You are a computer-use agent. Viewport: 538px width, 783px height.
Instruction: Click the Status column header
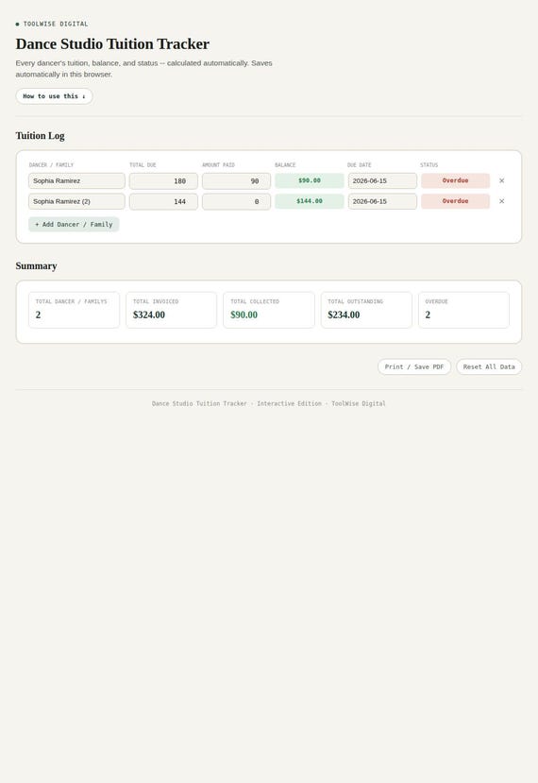point(429,164)
